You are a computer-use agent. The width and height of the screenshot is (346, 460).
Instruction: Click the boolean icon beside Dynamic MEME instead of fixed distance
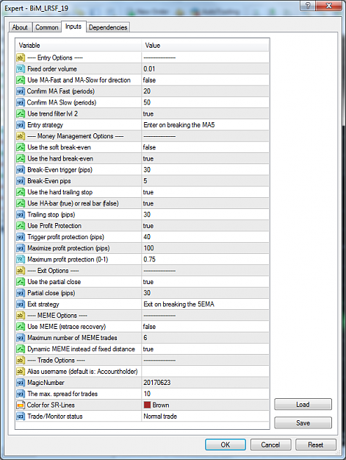click(21, 349)
